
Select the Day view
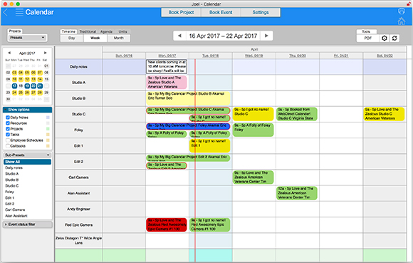click(72, 38)
